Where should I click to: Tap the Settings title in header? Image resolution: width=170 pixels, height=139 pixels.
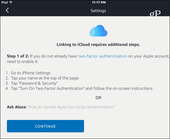pyautogui.click(x=98, y=11)
